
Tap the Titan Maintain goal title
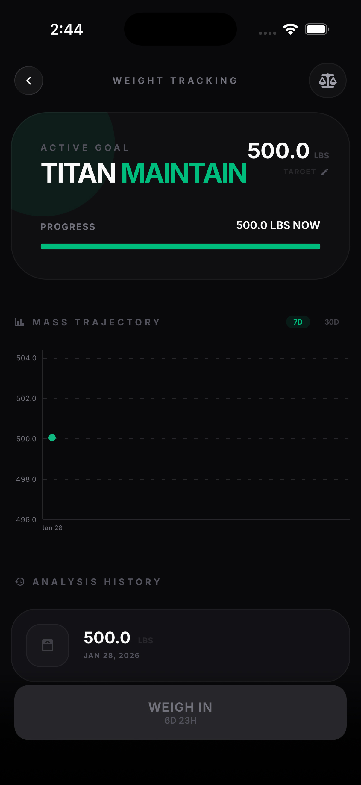(x=144, y=173)
